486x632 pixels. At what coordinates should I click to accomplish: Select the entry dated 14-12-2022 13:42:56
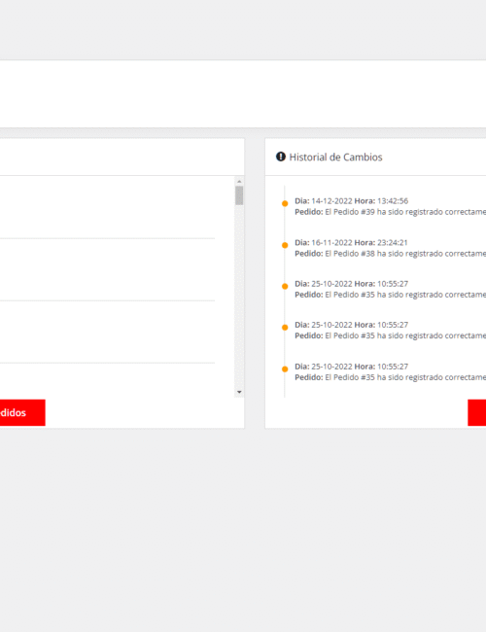(390, 206)
